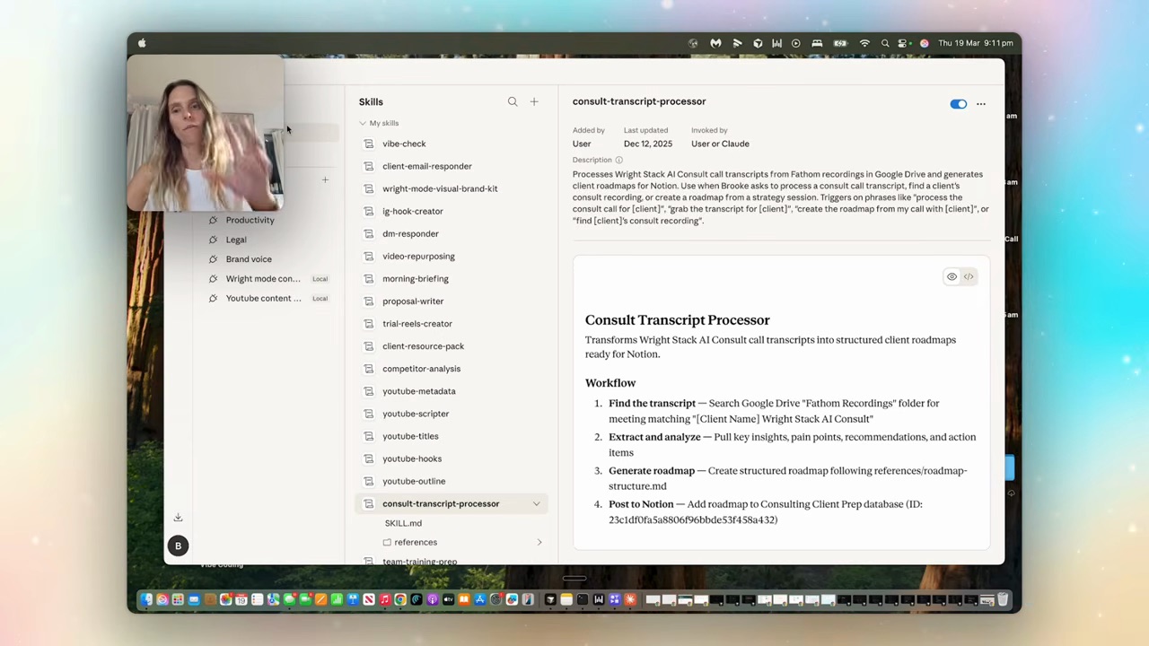The width and height of the screenshot is (1149, 646).
Task: Click the download icon in left sidebar
Action: click(x=178, y=518)
